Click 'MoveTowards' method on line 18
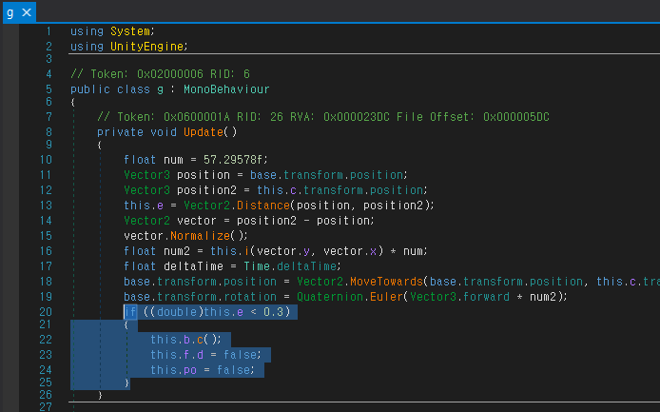Screen dimensions: 660x412 click(386, 282)
